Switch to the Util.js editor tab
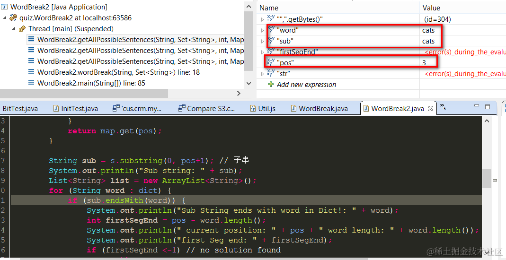This screenshot has height=260, width=506. 263,109
